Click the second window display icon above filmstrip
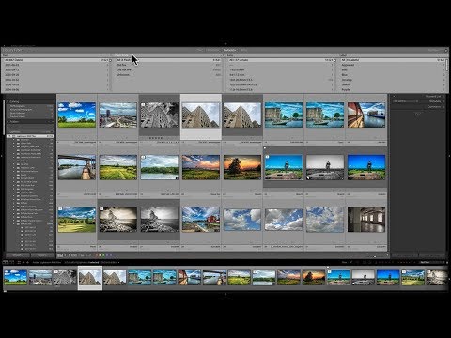Viewport: 451px width, 338px height. 11,262
